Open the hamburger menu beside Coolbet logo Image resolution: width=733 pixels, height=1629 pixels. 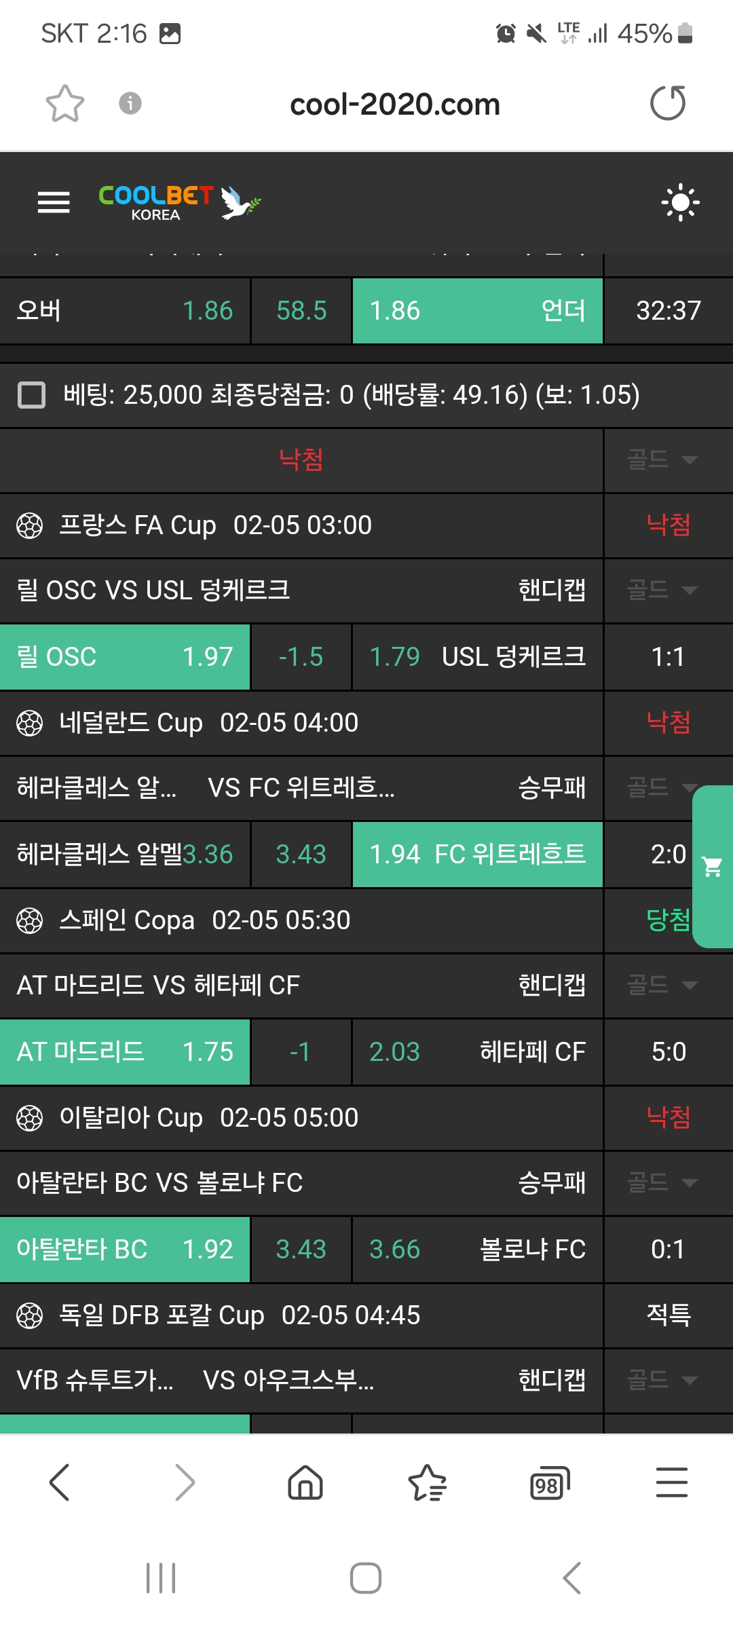(x=54, y=202)
